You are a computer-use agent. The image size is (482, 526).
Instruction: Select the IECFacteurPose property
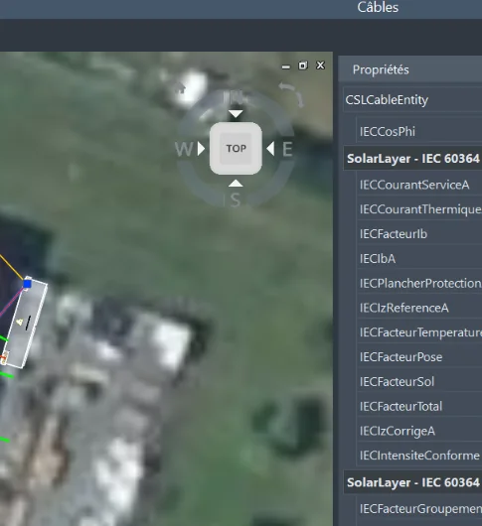(419, 357)
